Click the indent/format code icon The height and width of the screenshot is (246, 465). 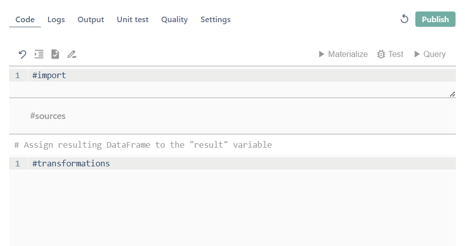pos(39,54)
